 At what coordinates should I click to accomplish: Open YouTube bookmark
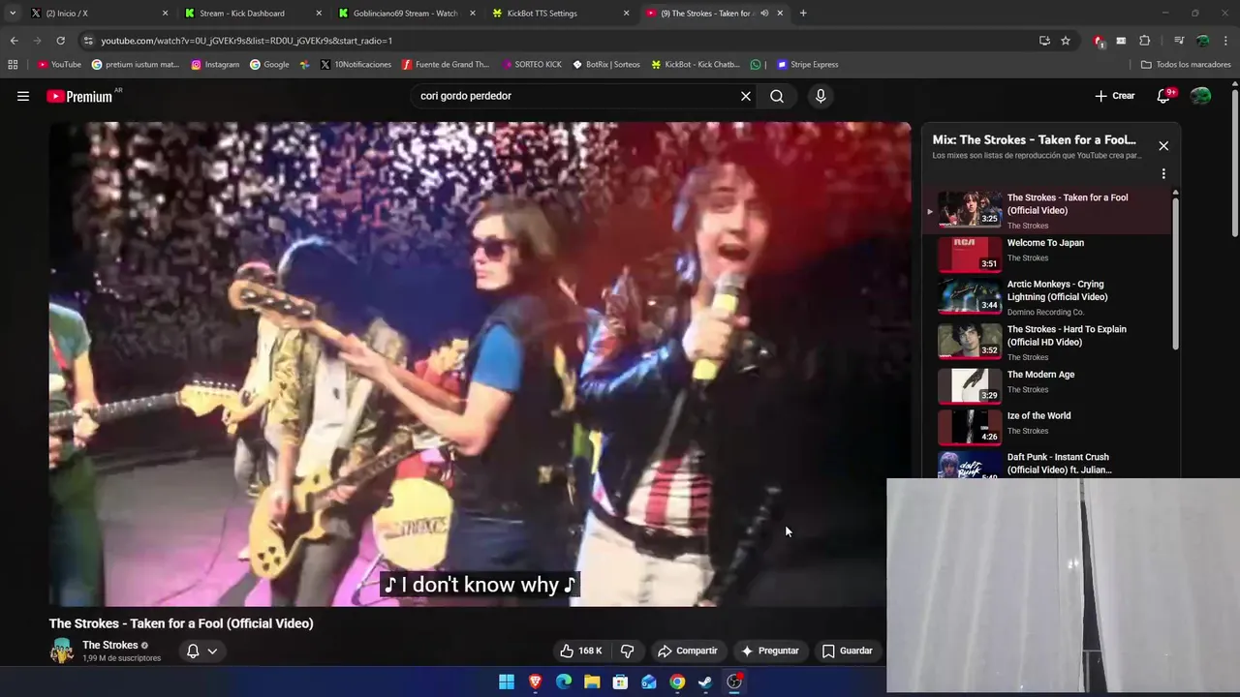pyautogui.click(x=60, y=65)
